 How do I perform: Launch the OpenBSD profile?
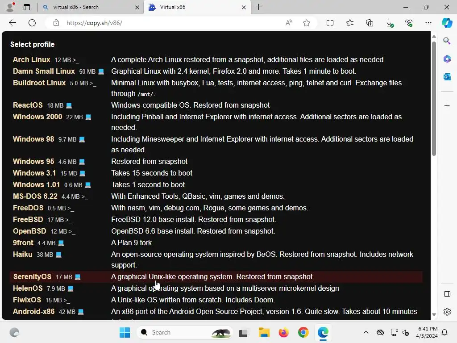[x=29, y=231]
